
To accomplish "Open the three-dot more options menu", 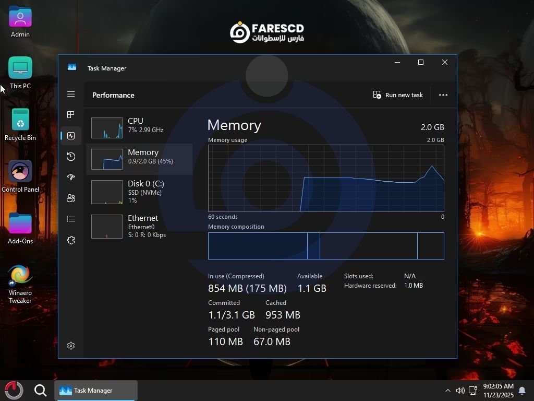I will pyautogui.click(x=443, y=95).
